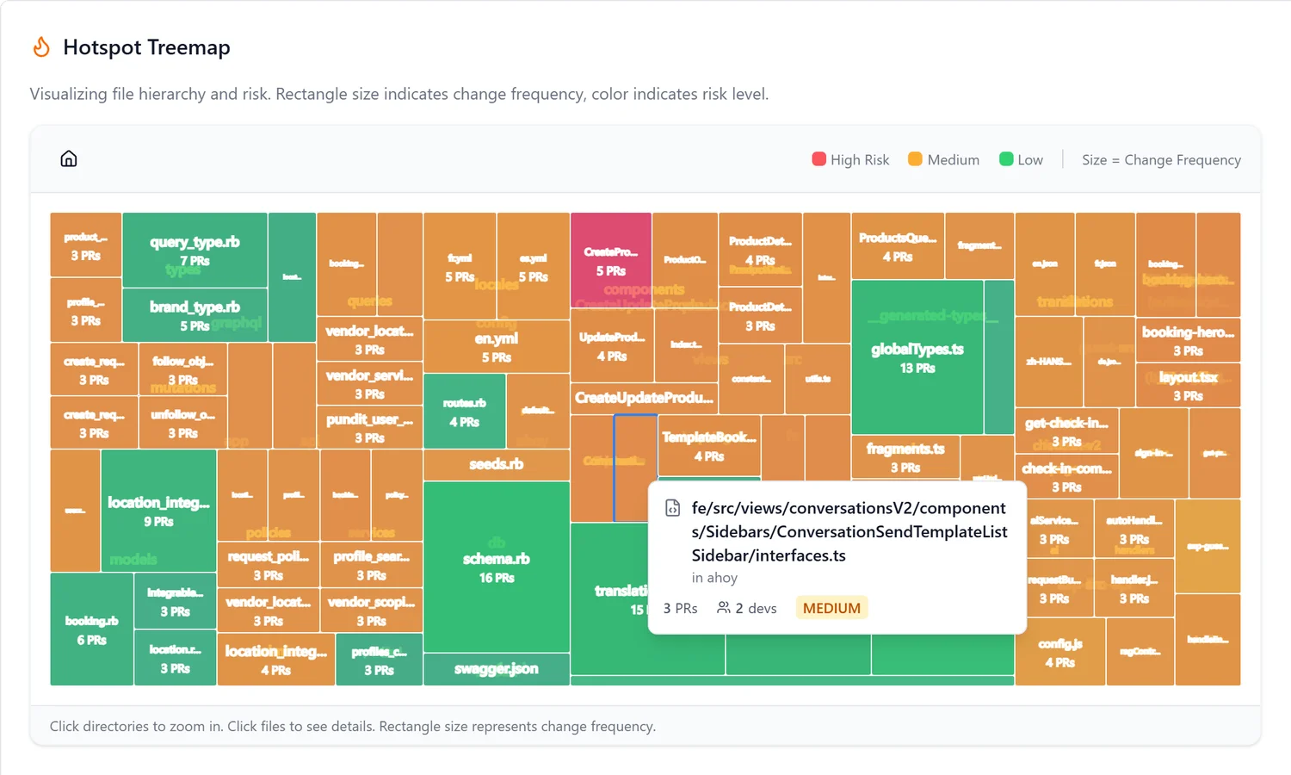
Task: Click the file icon in the tooltip popup
Action: [x=674, y=508]
